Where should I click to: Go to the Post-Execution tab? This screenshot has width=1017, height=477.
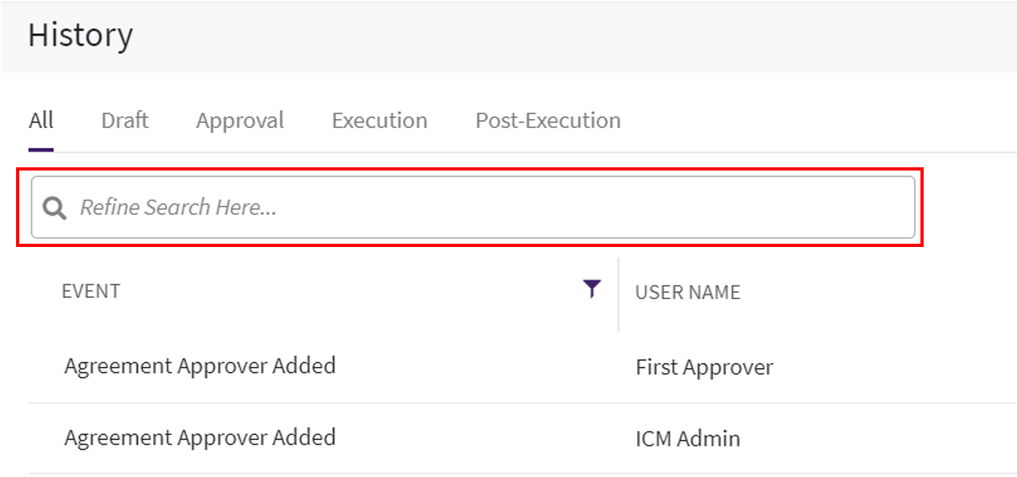point(548,121)
